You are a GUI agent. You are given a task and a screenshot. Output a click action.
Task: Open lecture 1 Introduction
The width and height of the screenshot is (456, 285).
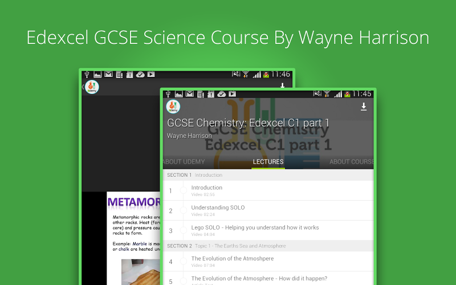[x=268, y=190]
